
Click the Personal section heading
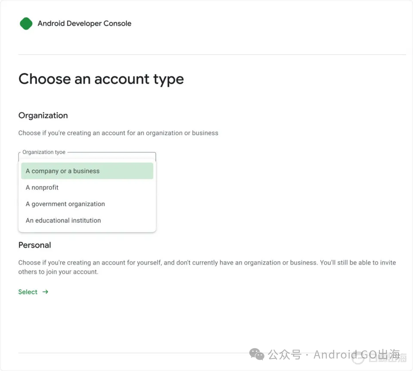click(35, 245)
